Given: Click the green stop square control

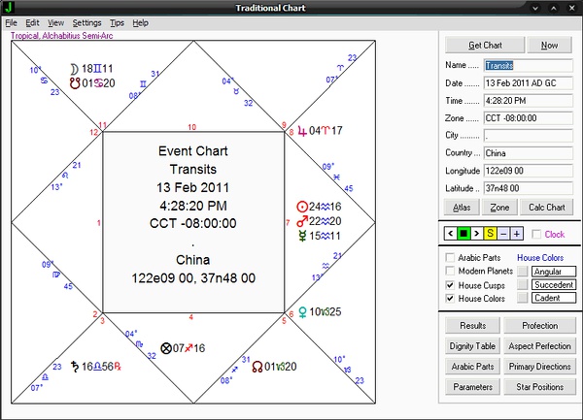Looking at the screenshot, I should [x=463, y=234].
